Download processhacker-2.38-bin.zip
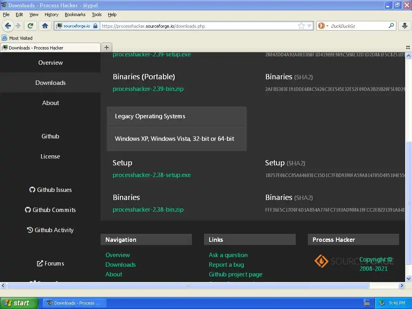 pyautogui.click(x=148, y=209)
